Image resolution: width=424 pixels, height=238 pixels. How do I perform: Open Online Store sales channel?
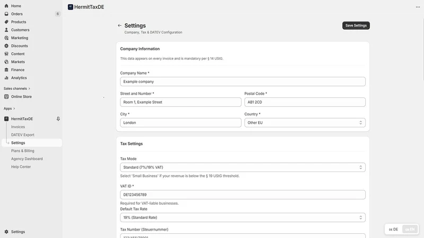(21, 97)
